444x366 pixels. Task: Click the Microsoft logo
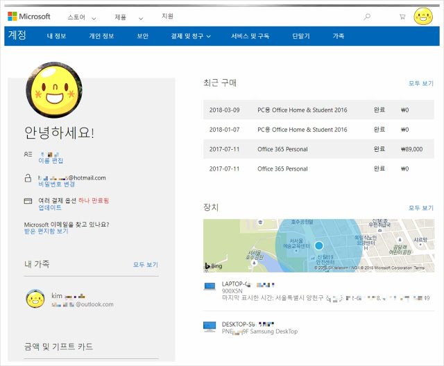tap(29, 17)
